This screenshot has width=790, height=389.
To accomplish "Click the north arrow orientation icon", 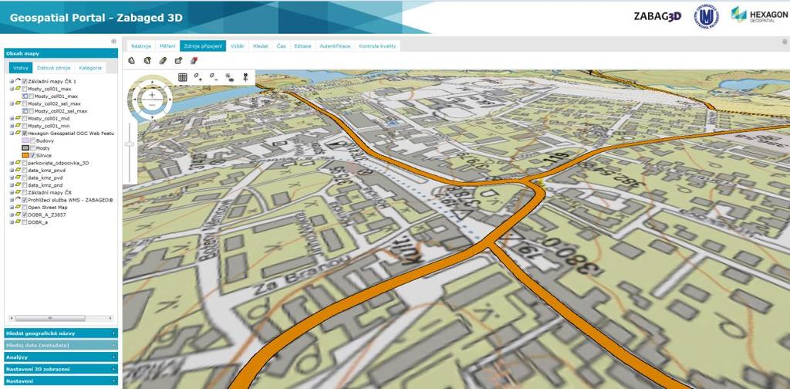I will coord(245,77).
